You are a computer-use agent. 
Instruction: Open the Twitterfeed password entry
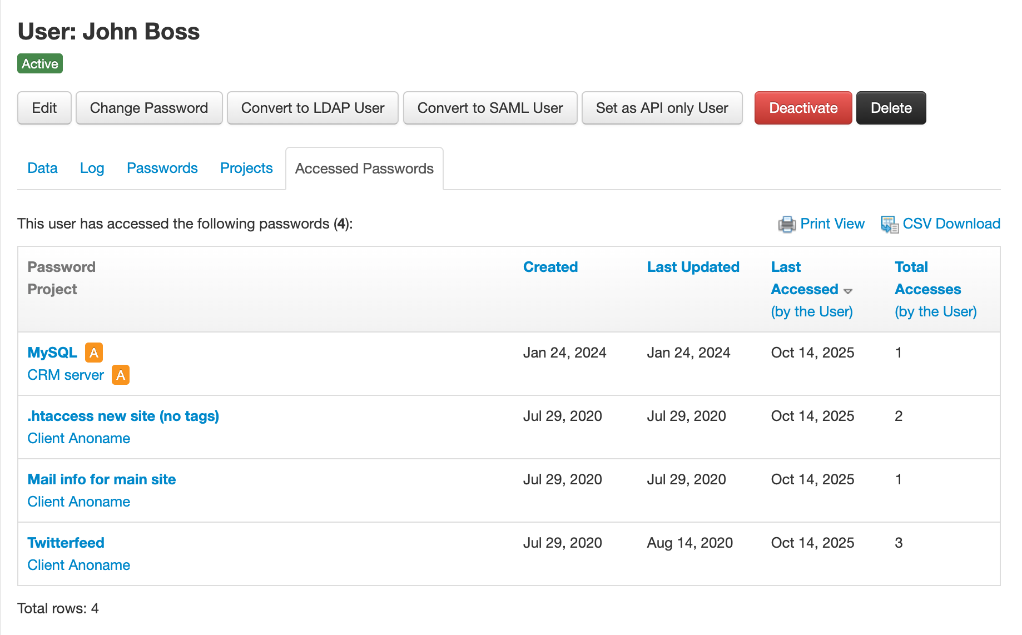pyautogui.click(x=66, y=543)
